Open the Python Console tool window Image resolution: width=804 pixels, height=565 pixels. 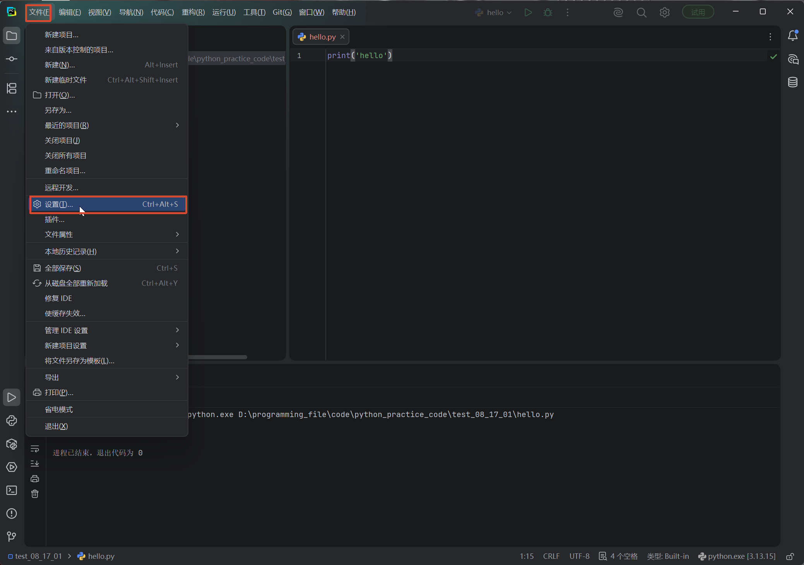tap(12, 421)
